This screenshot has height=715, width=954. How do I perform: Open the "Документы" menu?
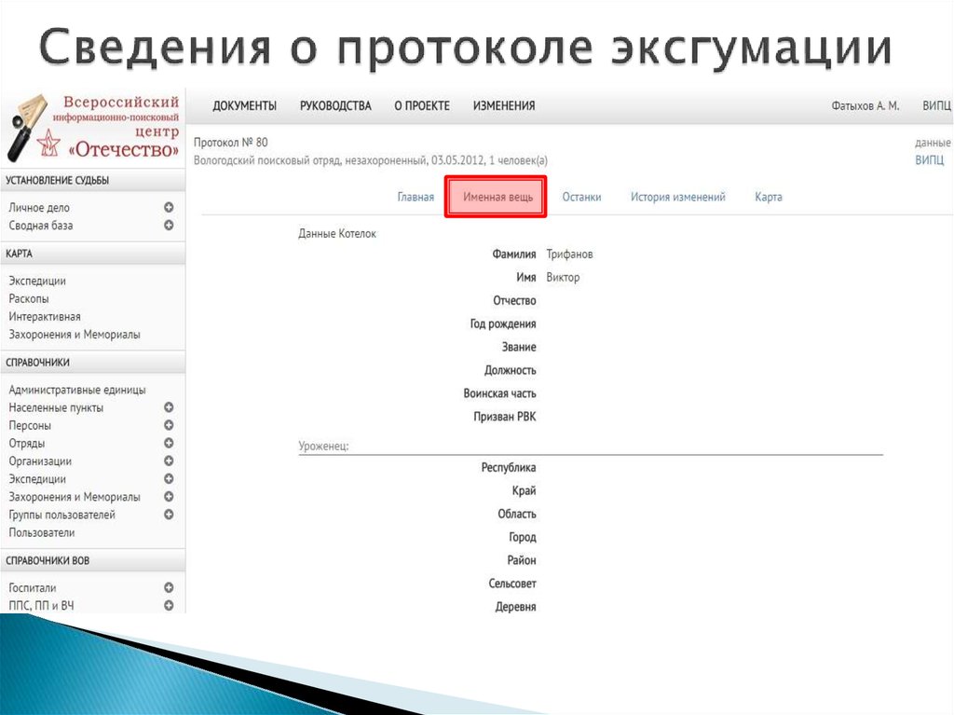(x=244, y=105)
